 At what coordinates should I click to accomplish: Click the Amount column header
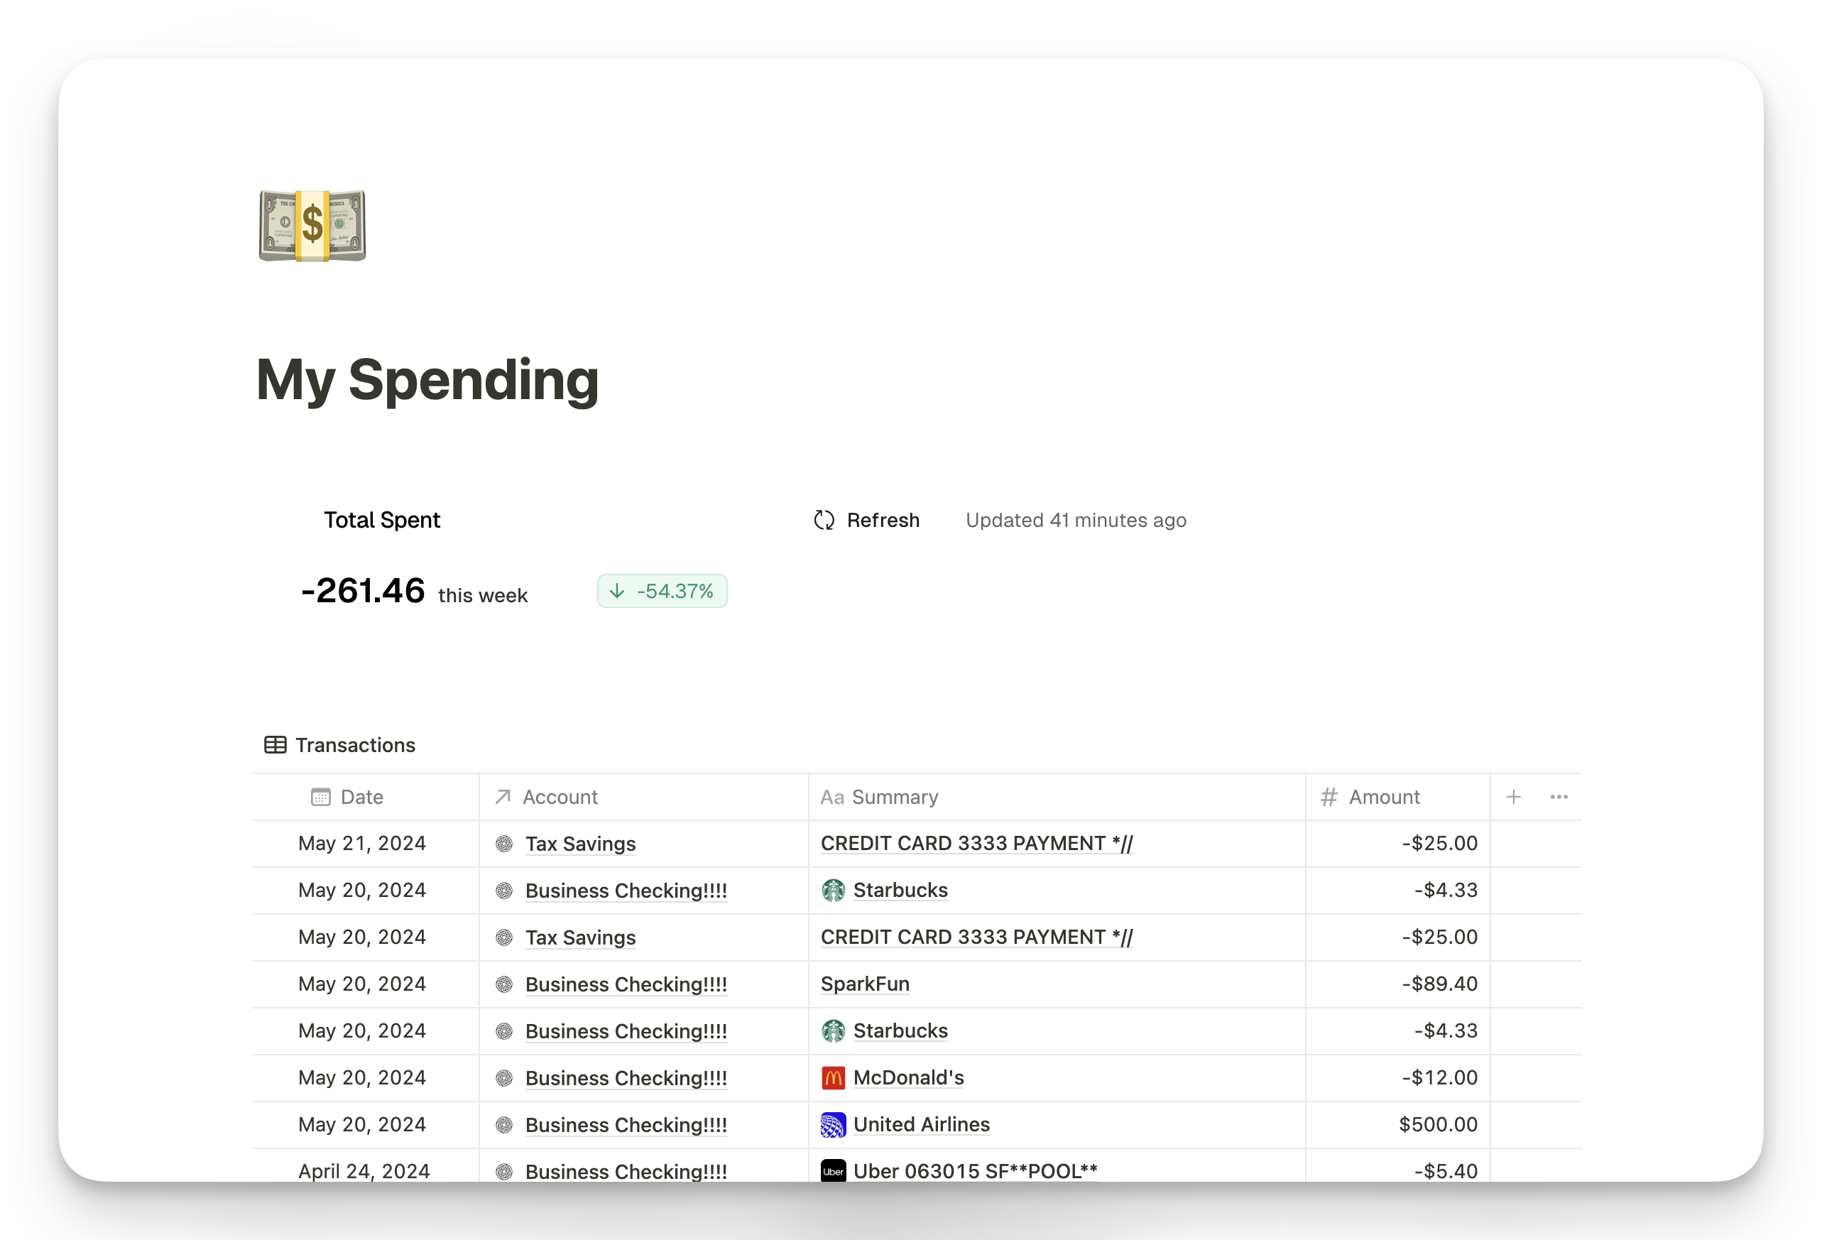(1398, 797)
